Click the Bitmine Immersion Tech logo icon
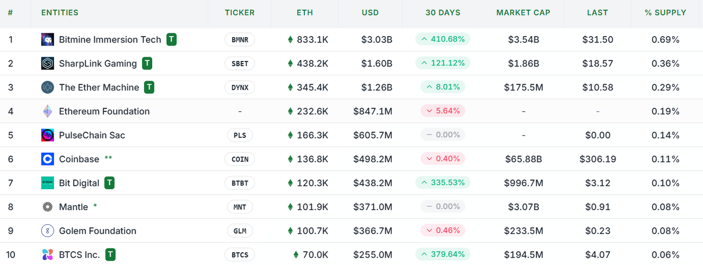 48,39
